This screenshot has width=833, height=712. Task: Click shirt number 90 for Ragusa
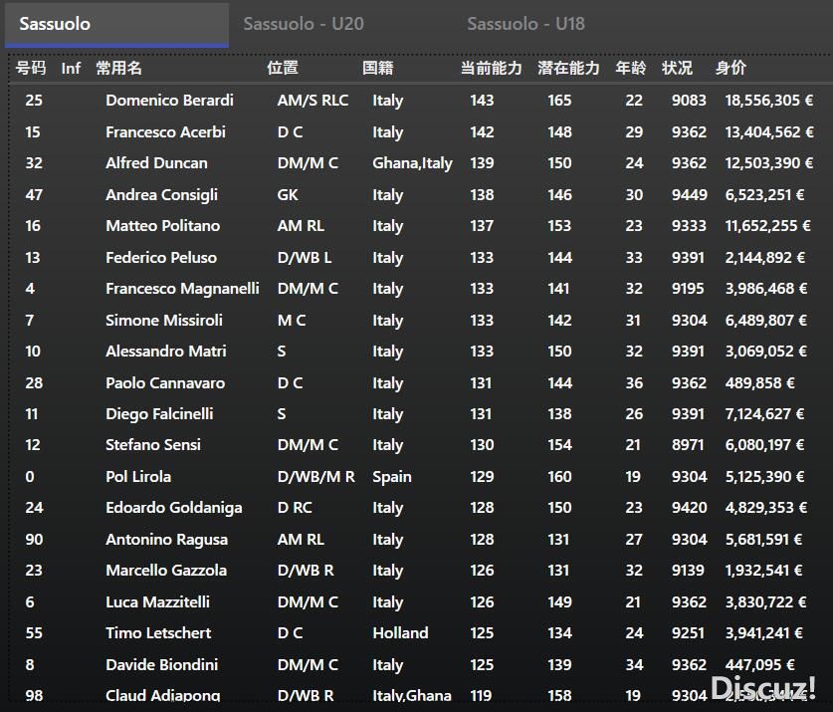click(34, 540)
